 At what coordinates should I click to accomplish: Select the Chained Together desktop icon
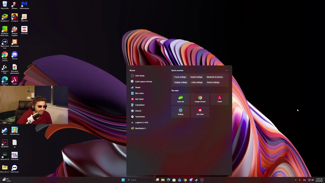tap(14, 31)
